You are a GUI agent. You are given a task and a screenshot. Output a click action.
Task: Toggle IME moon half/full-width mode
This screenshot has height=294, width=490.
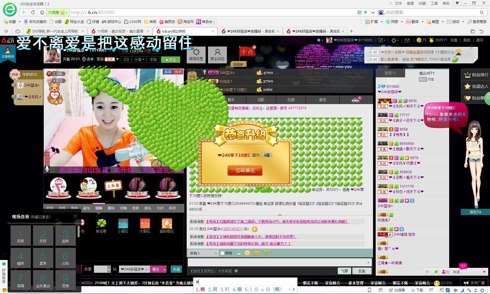462,290
